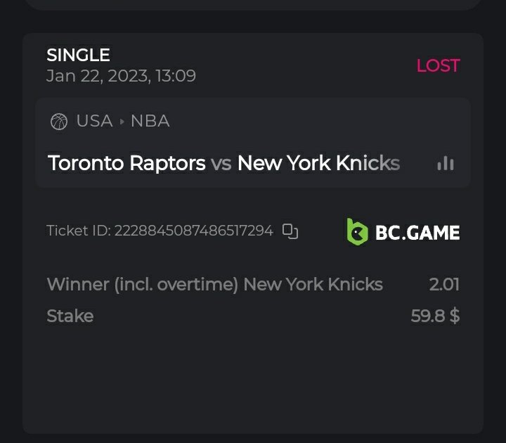Click the basketball sport icon
Viewport: 506px width, 443px height.
59,122
